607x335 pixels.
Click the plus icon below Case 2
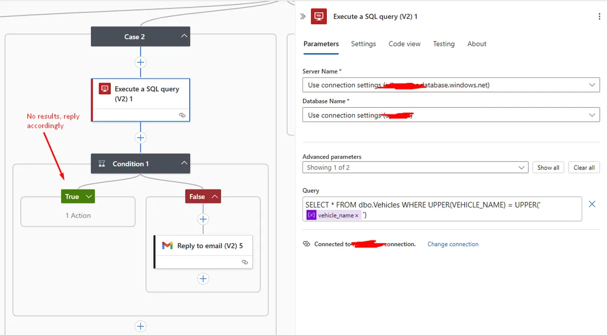pos(140,62)
